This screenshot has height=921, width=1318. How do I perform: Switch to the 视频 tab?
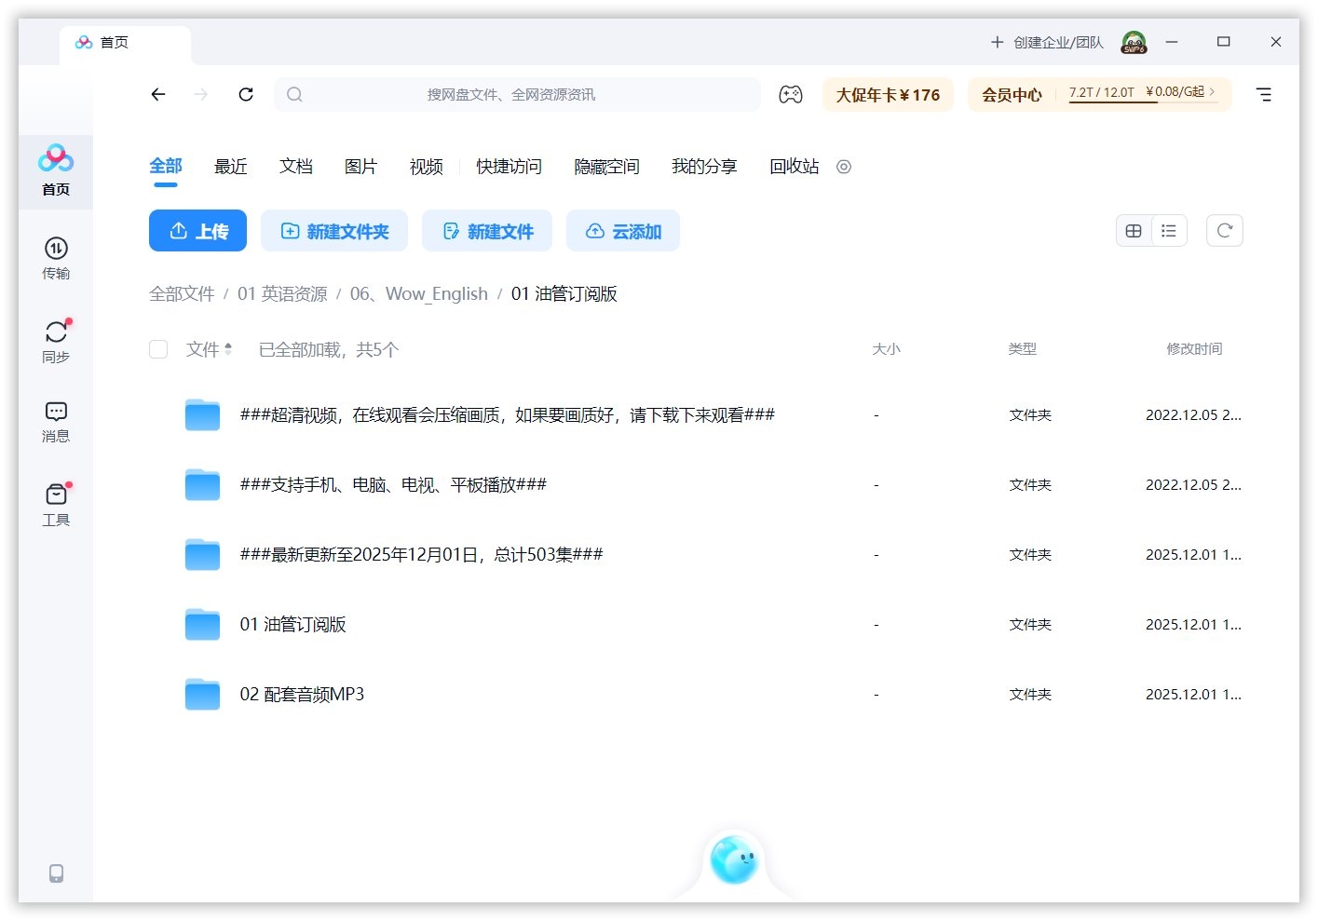(x=425, y=167)
